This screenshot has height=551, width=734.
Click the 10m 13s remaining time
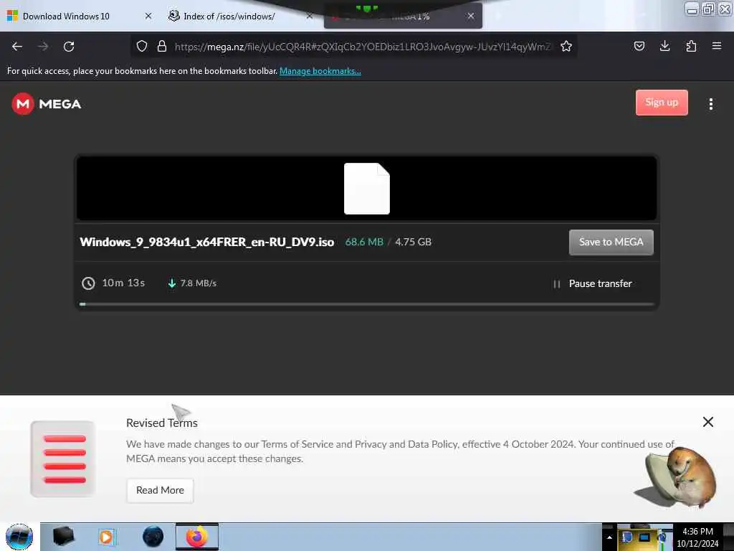click(x=123, y=283)
